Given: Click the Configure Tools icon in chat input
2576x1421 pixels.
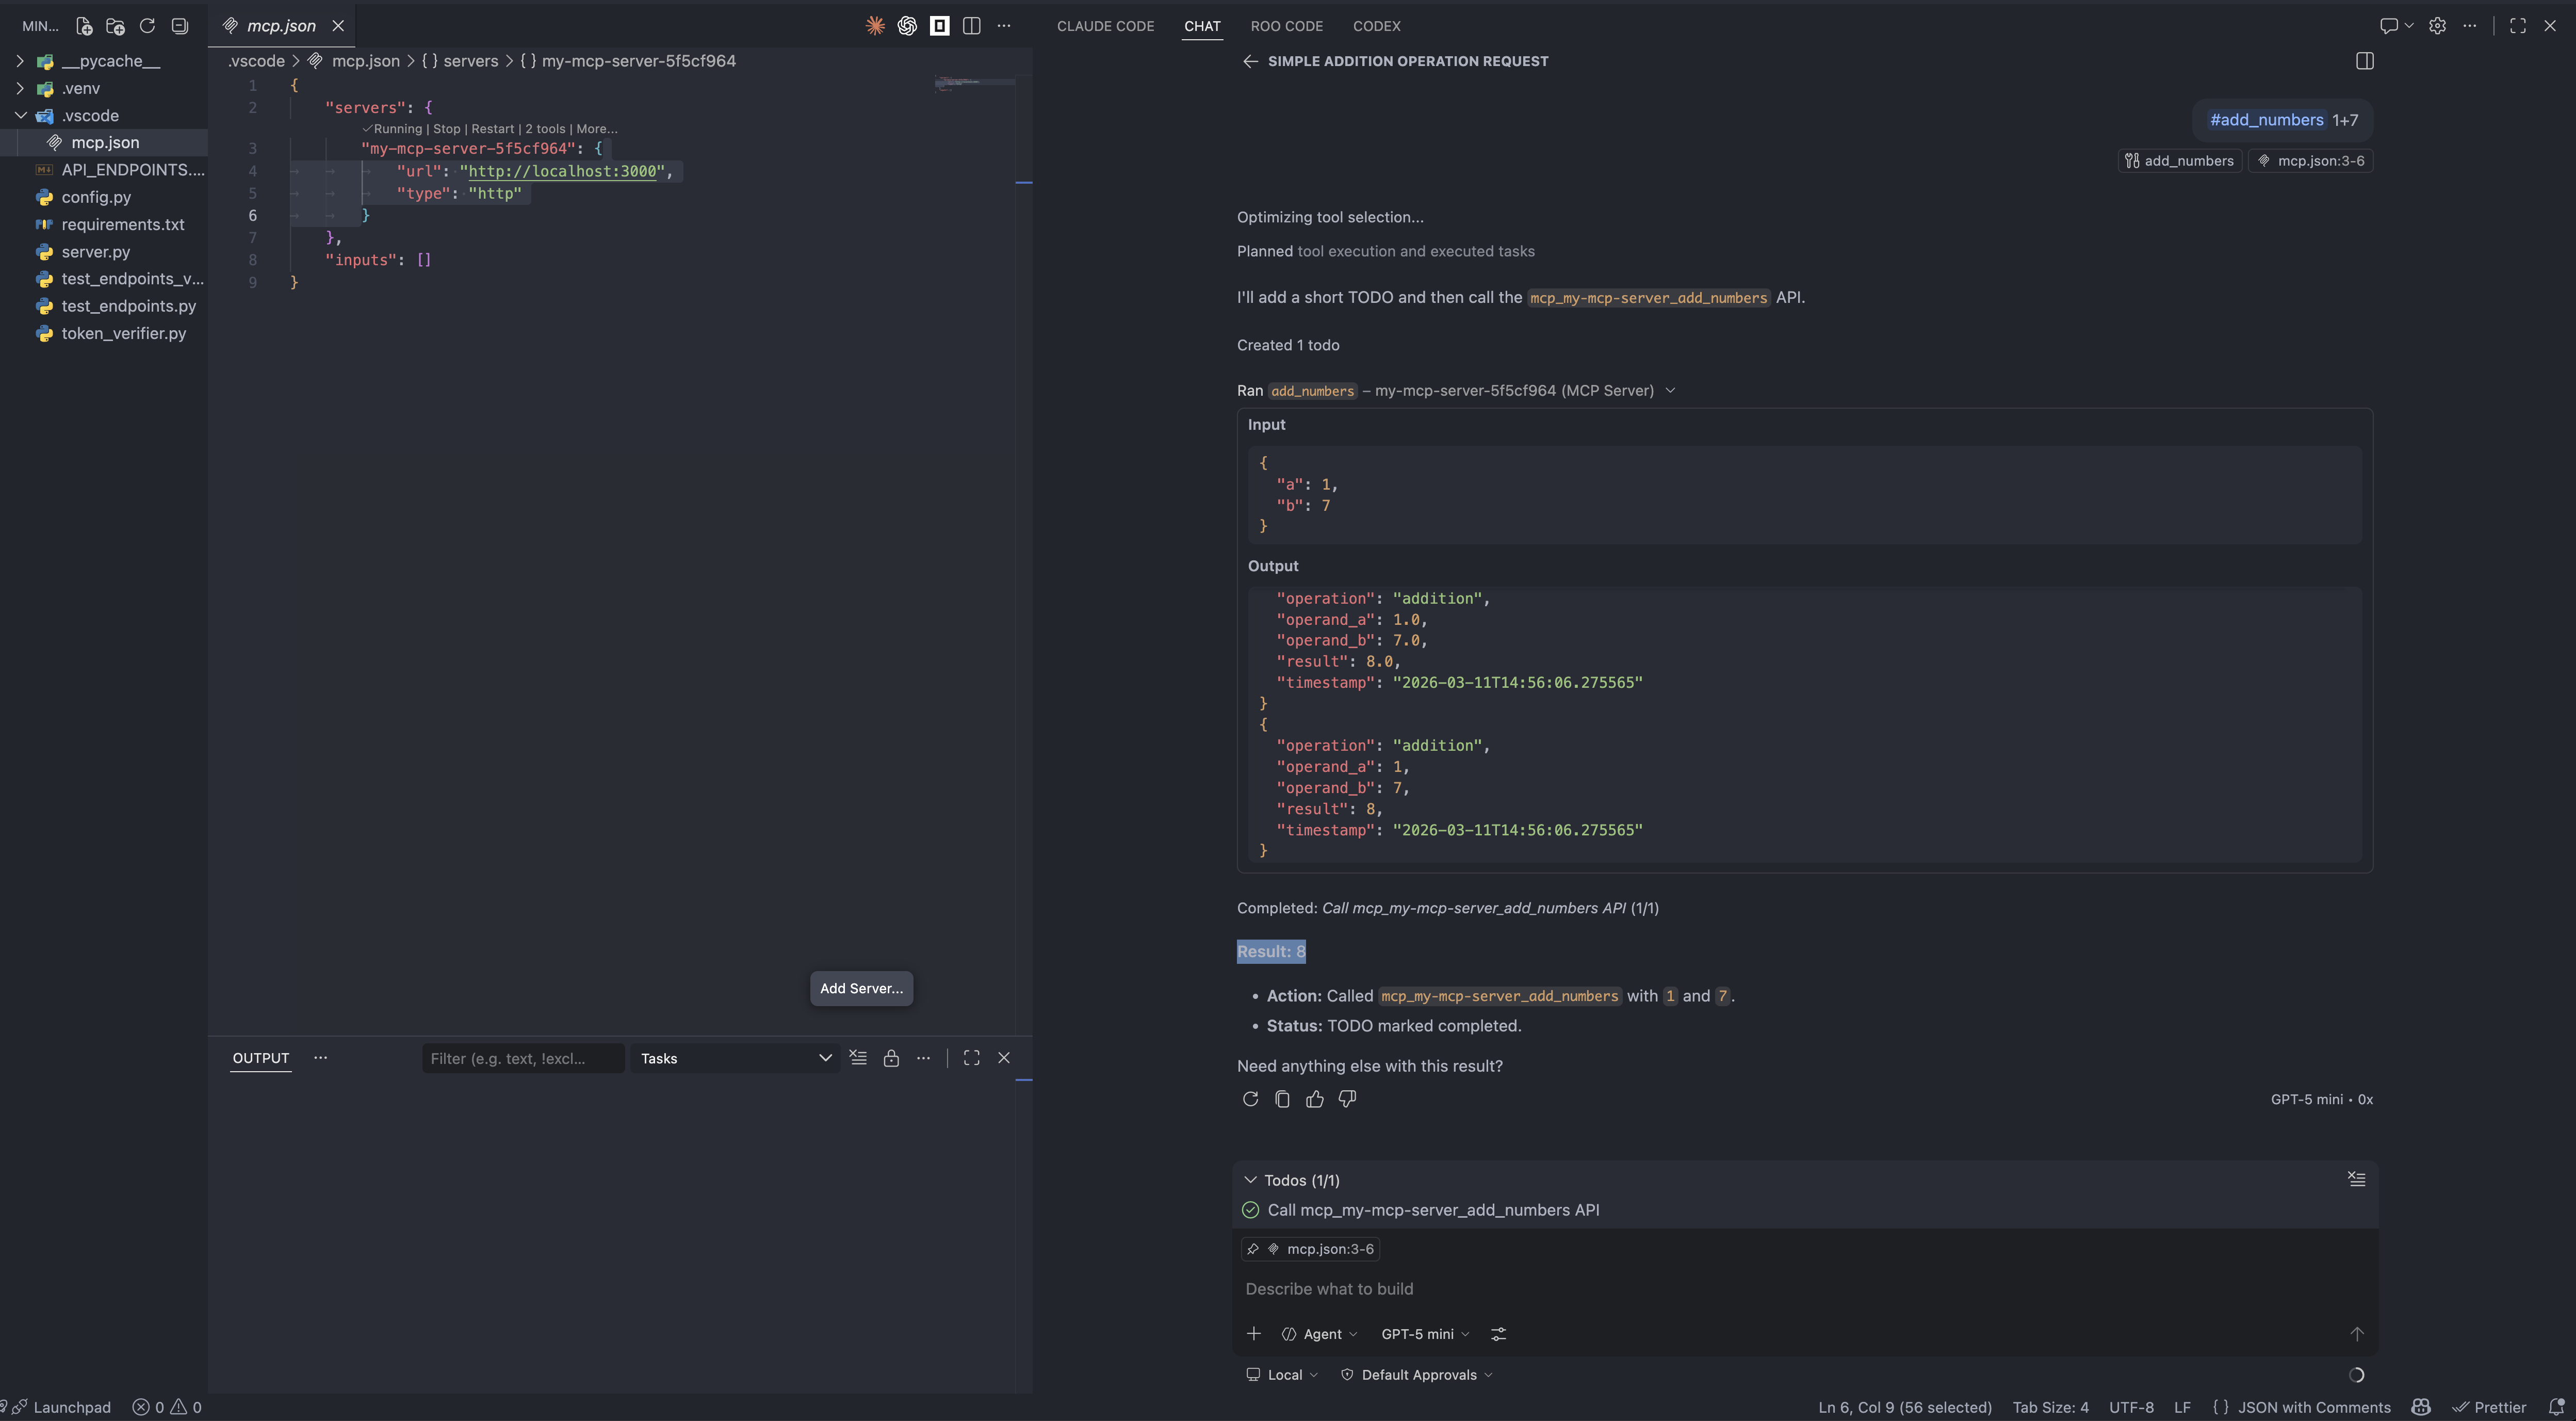Looking at the screenshot, I should (1498, 1334).
